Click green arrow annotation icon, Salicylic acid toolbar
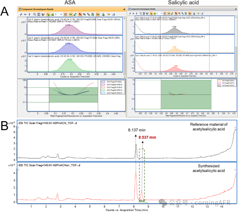238x212 pixels. [172, 13]
